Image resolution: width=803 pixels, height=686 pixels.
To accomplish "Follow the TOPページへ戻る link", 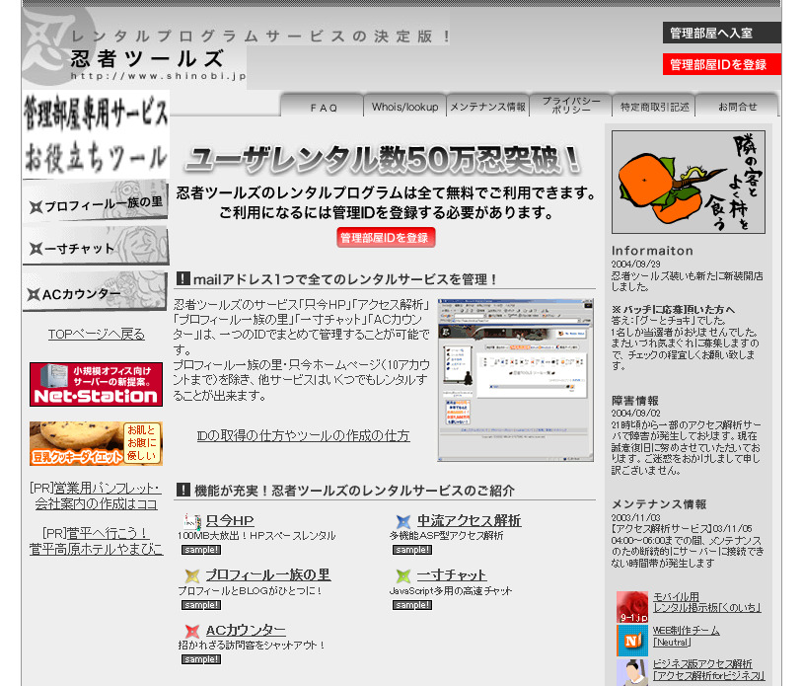I will 97,334.
